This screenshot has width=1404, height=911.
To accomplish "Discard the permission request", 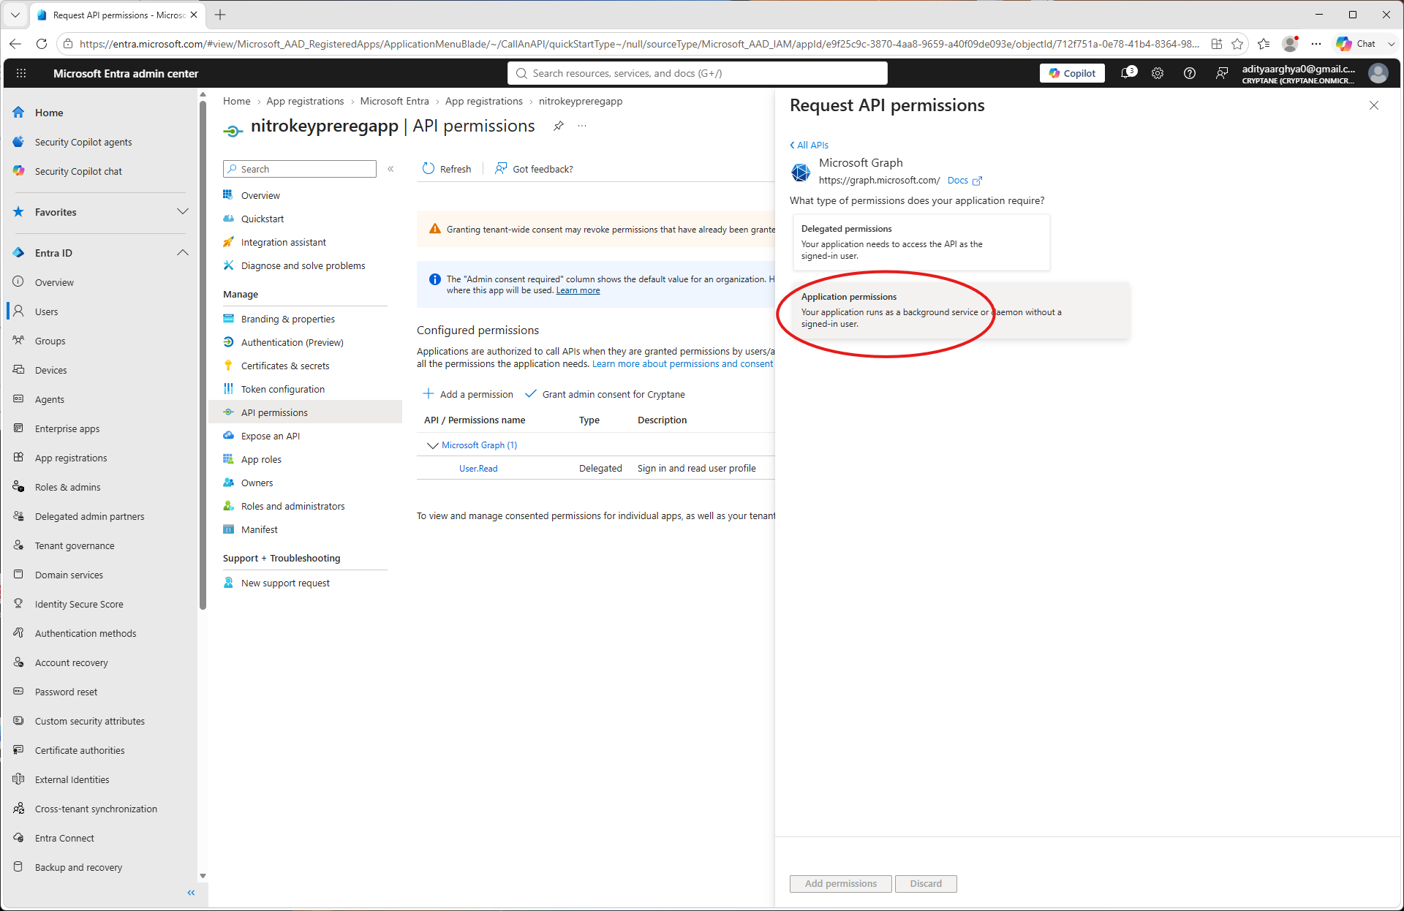I will pos(926,883).
